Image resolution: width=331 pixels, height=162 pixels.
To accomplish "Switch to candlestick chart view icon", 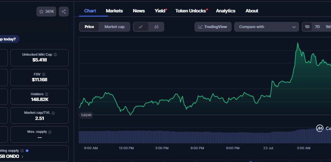I will coord(156,27).
